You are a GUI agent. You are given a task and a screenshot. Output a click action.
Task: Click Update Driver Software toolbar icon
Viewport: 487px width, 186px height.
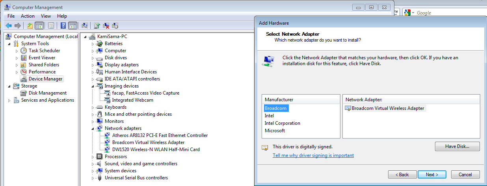pyautogui.click(x=97, y=26)
